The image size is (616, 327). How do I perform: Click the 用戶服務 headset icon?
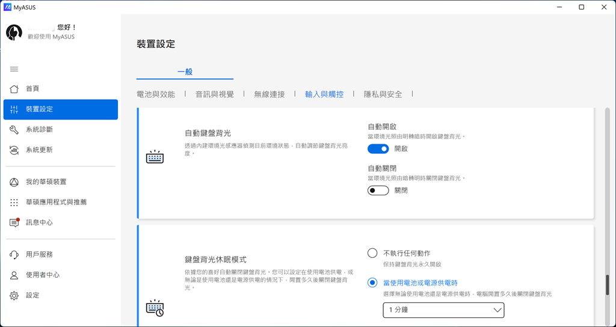click(14, 255)
